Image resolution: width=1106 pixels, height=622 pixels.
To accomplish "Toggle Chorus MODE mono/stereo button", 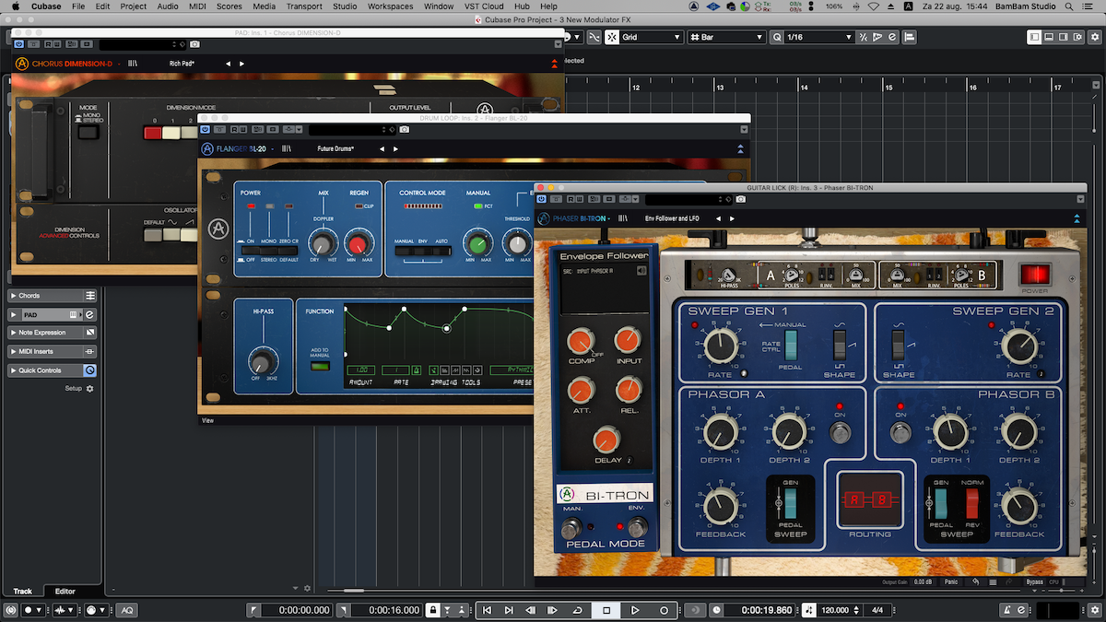I will point(88,133).
